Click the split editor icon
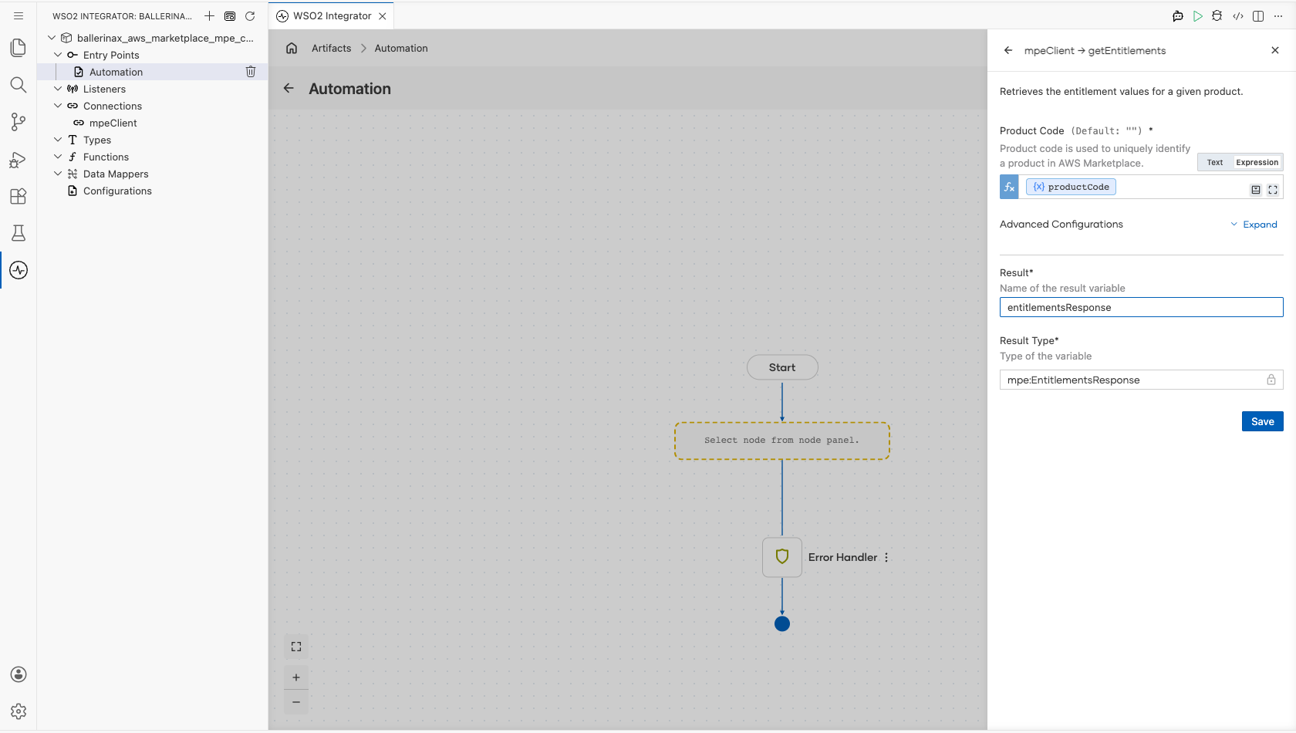 pos(1258,15)
